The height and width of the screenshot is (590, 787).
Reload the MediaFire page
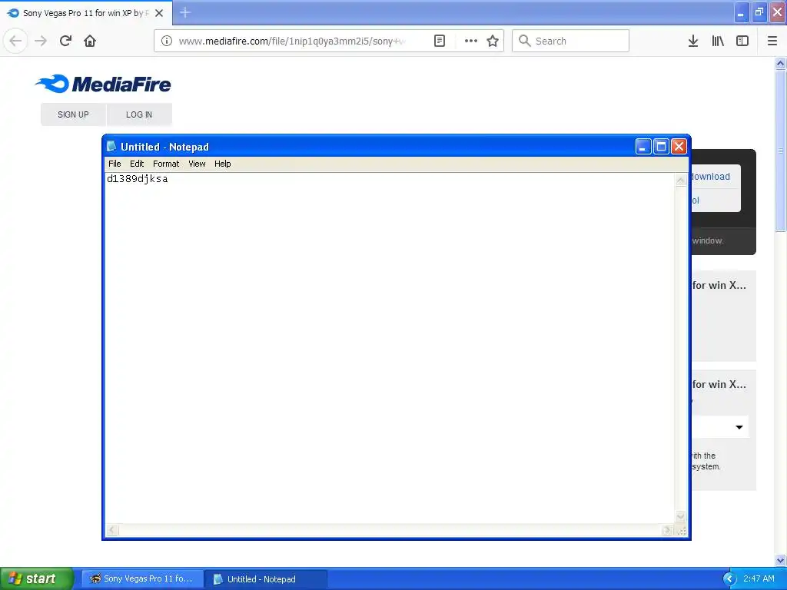tap(65, 41)
